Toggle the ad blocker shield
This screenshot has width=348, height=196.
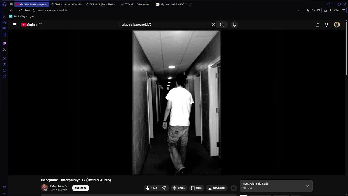pos(309,10)
